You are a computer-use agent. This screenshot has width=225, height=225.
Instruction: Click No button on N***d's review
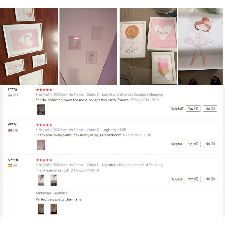point(210,179)
